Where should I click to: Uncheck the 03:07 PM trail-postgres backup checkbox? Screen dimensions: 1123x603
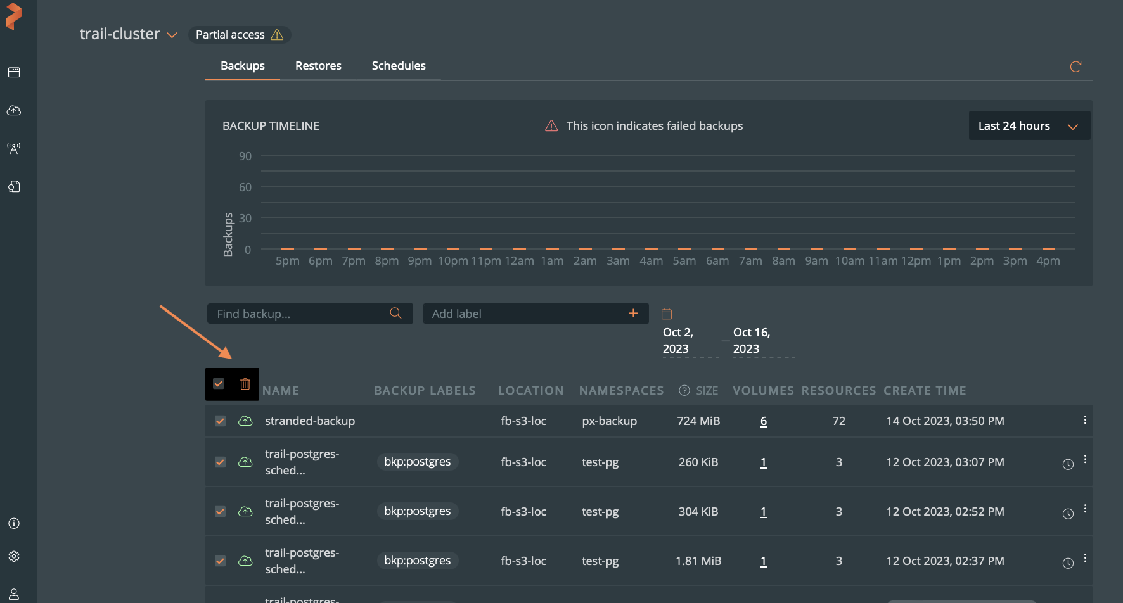[x=220, y=462]
